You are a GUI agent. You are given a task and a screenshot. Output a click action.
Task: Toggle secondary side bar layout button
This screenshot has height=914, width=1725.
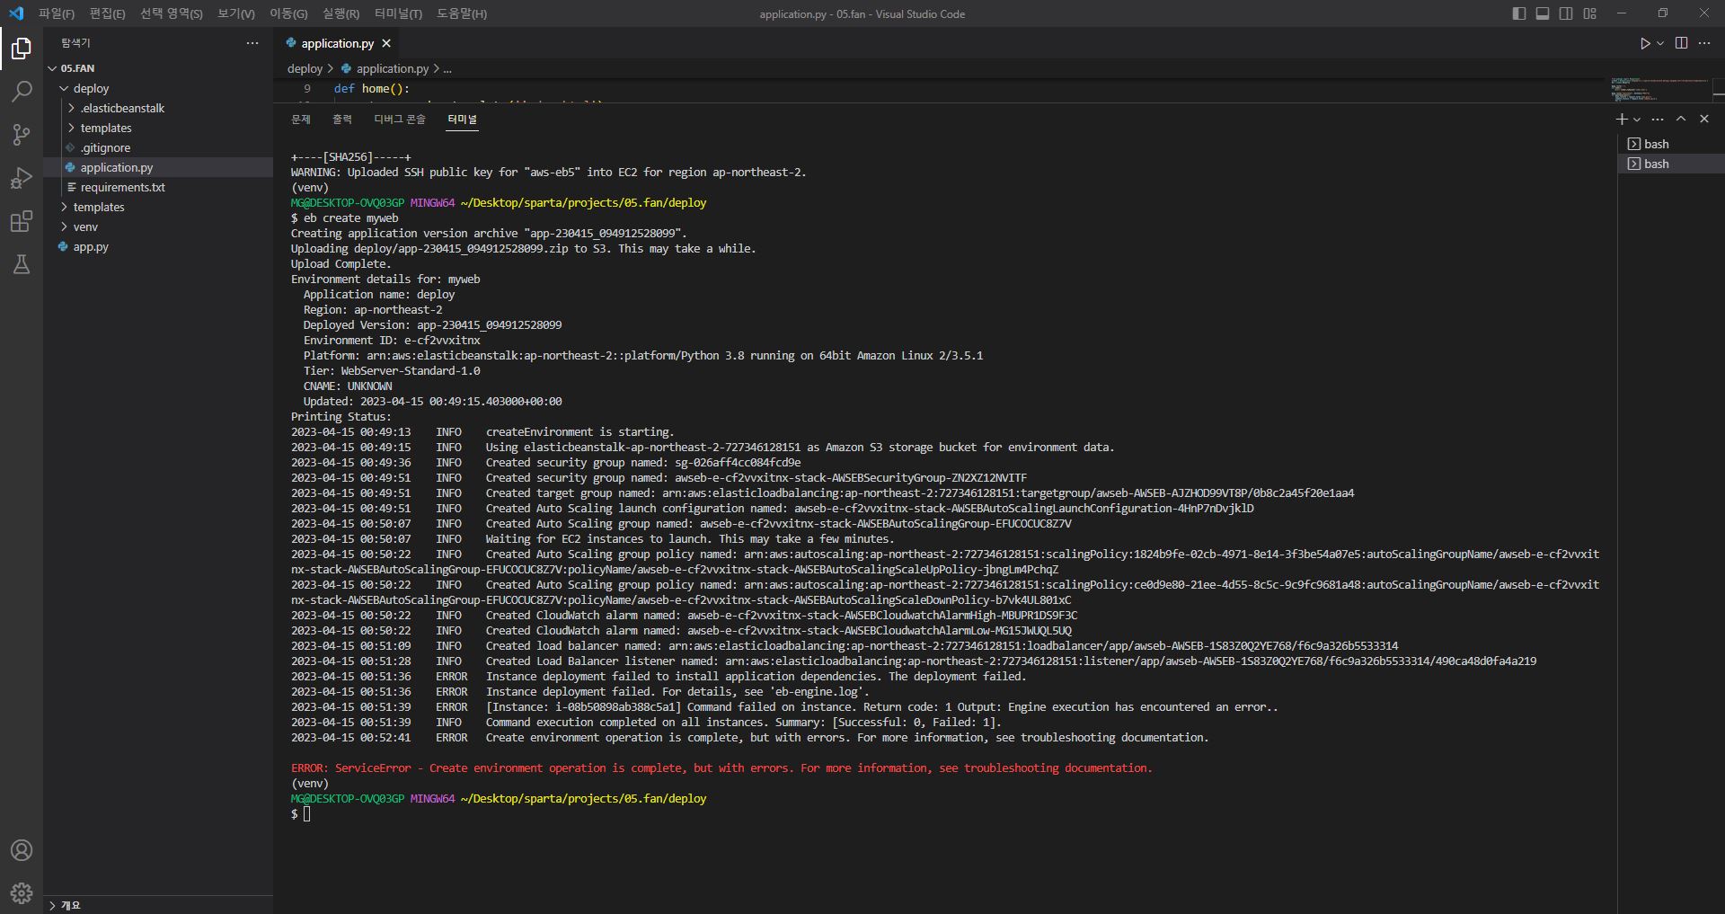coord(1566,13)
